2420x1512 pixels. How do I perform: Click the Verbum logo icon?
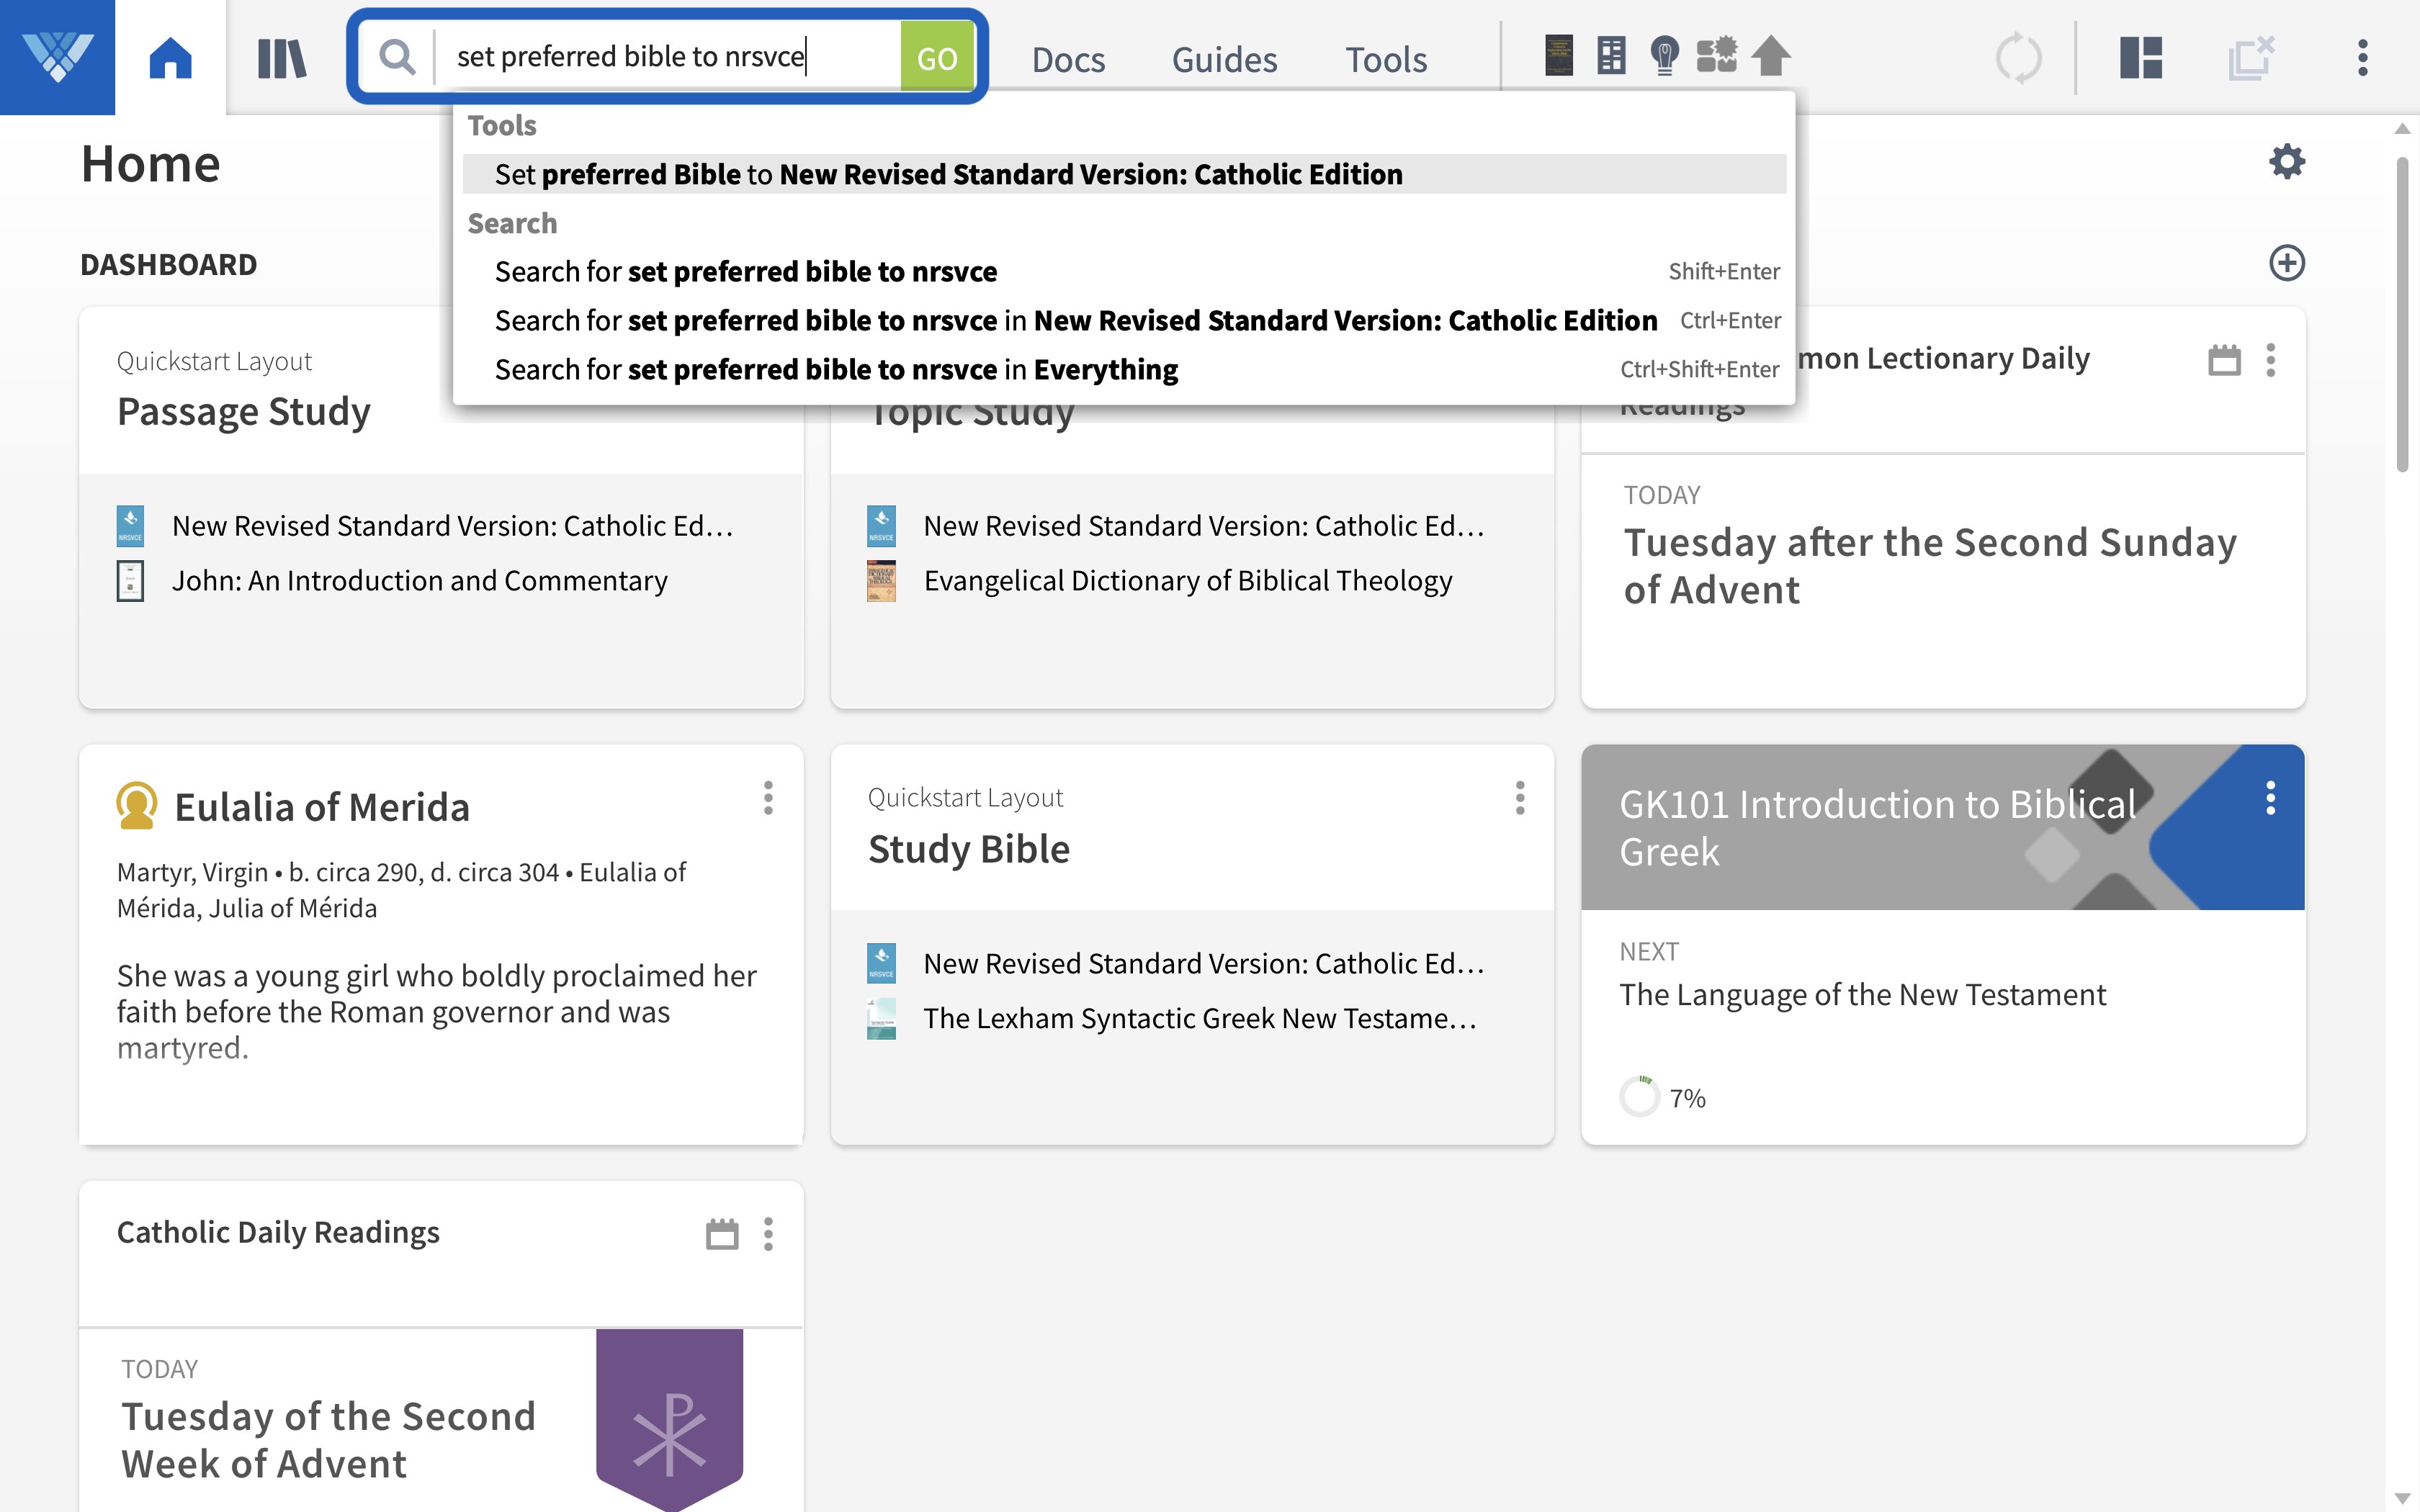coord(57,57)
